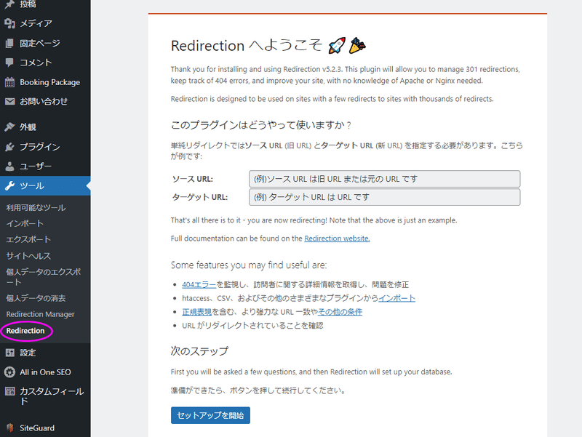The width and height of the screenshot is (582, 437).
Task: Click the セットアップを開始 button
Action: (x=210, y=415)
